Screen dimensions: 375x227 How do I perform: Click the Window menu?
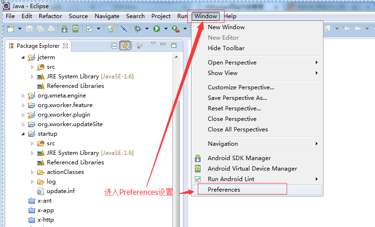206,16
